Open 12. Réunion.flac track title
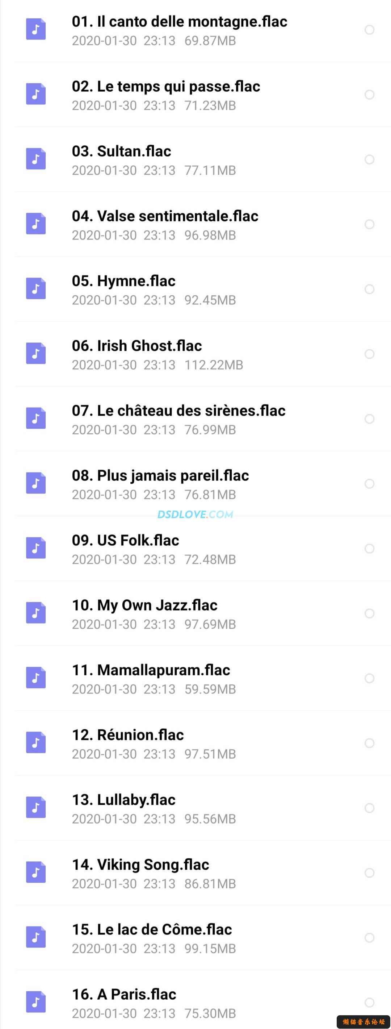This screenshot has height=1029, width=391. [128, 735]
